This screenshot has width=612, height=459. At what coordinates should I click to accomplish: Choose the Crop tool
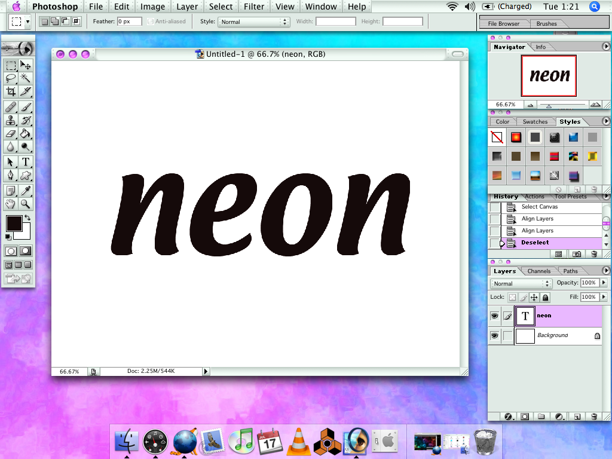coord(11,91)
